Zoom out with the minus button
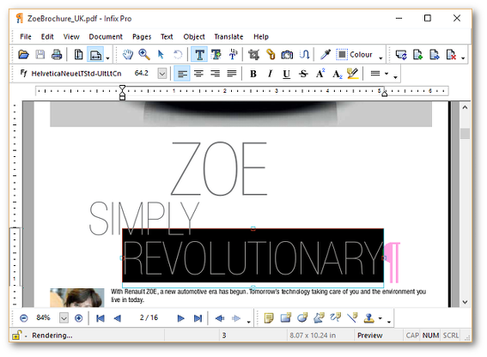 (23, 318)
